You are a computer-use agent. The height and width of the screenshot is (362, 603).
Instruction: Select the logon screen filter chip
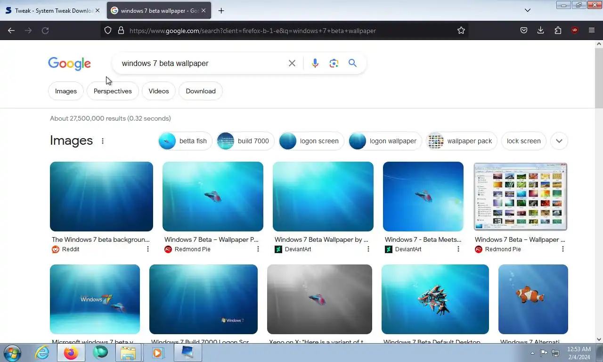[x=311, y=141]
